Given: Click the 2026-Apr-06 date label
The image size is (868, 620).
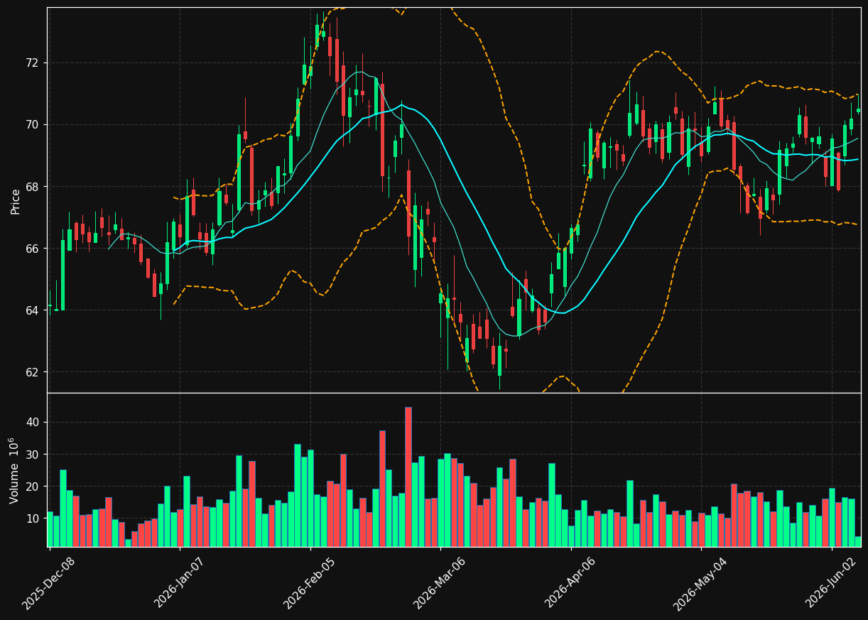Looking at the screenshot, I should coord(570,583).
